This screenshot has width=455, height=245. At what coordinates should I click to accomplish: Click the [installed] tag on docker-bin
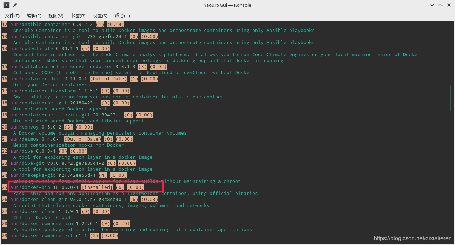[97, 187]
